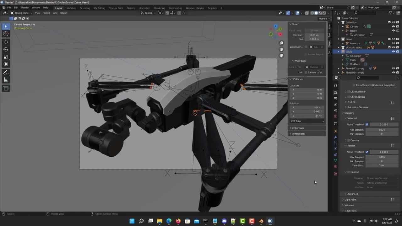Open the XYZ Euler rotation order dropdown
Viewport: 402px width, 226px height.
click(x=306, y=121)
